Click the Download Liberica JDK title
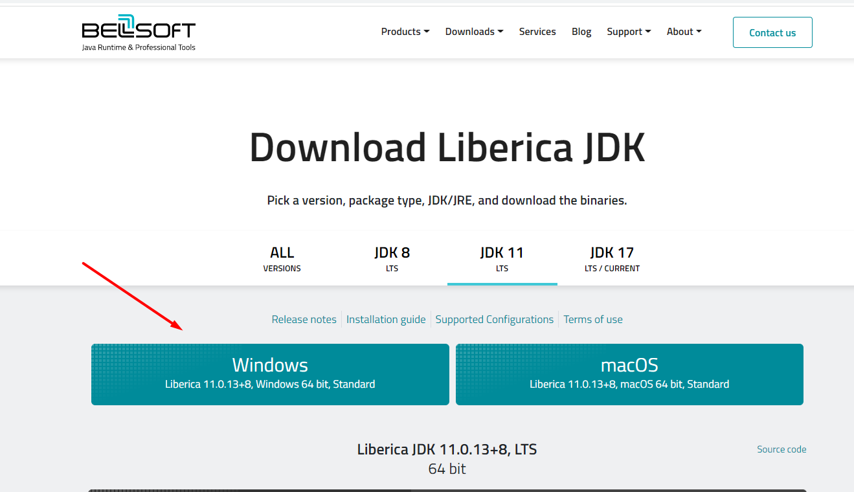The width and height of the screenshot is (854, 492). [x=447, y=148]
